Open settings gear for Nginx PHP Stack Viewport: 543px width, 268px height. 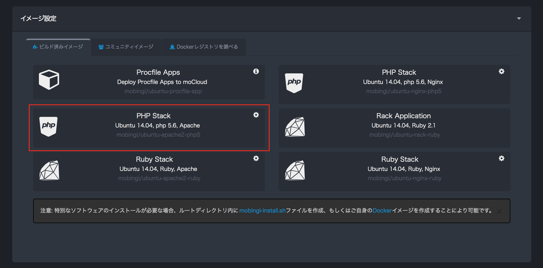pyautogui.click(x=501, y=71)
